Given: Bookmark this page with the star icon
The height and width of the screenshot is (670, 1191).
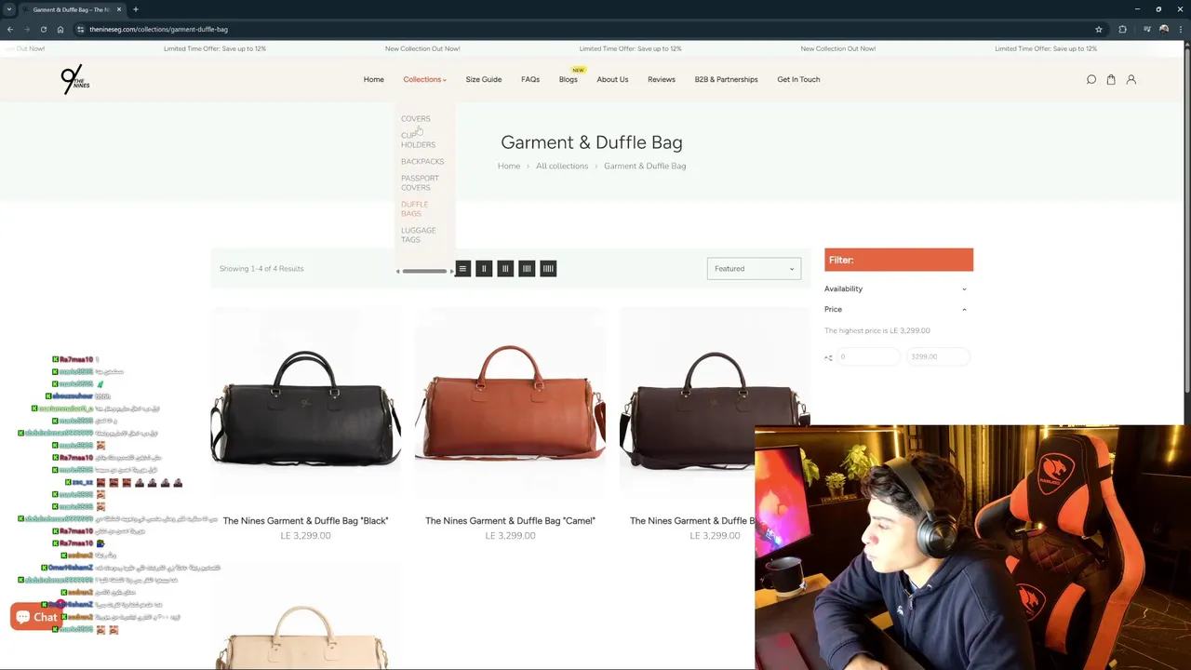Looking at the screenshot, I should click(x=1099, y=29).
